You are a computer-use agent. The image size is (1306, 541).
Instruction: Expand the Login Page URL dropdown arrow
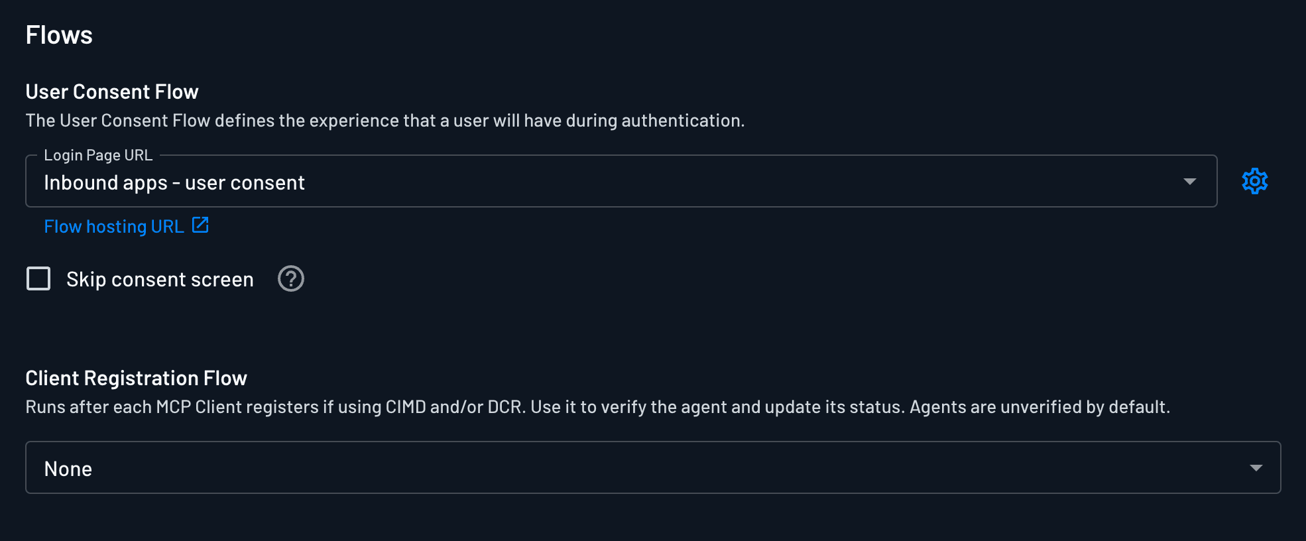point(1189,182)
